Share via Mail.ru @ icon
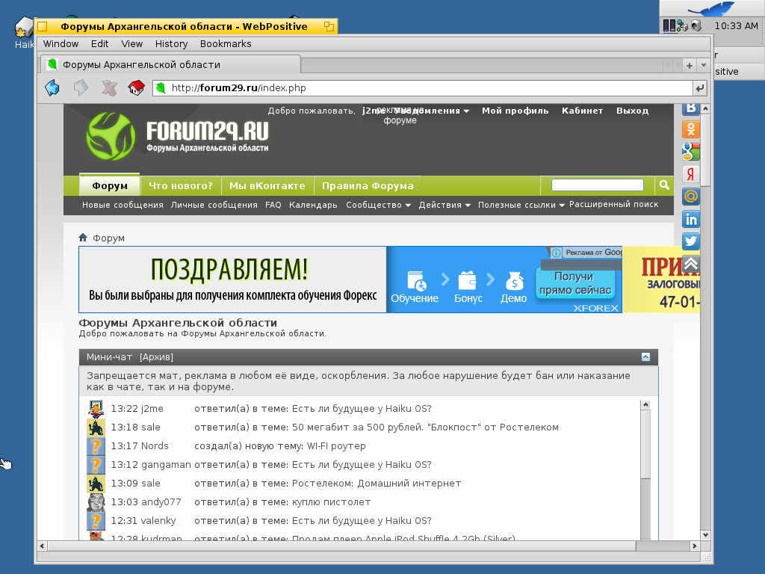The image size is (765, 574). click(x=691, y=197)
